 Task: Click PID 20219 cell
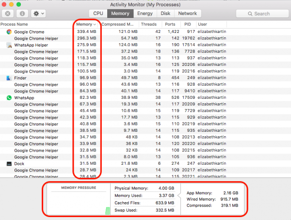[x=188, y=124]
